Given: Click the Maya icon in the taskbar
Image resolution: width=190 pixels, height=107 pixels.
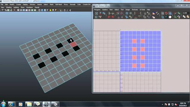Looking at the screenshot, I should point(46,104).
